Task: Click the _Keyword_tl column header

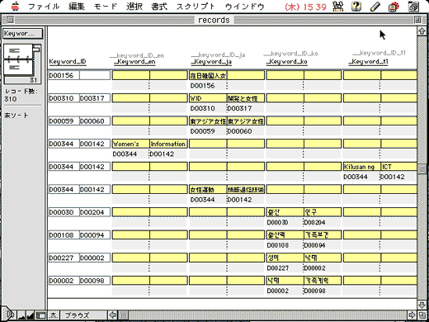Action: (368, 62)
